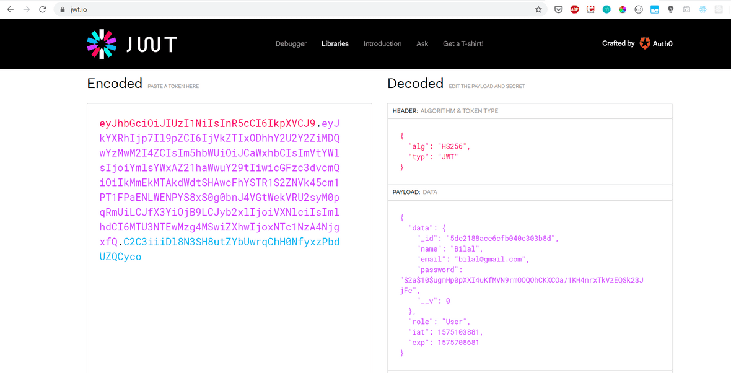Click the email value in decoded payload

click(491, 259)
